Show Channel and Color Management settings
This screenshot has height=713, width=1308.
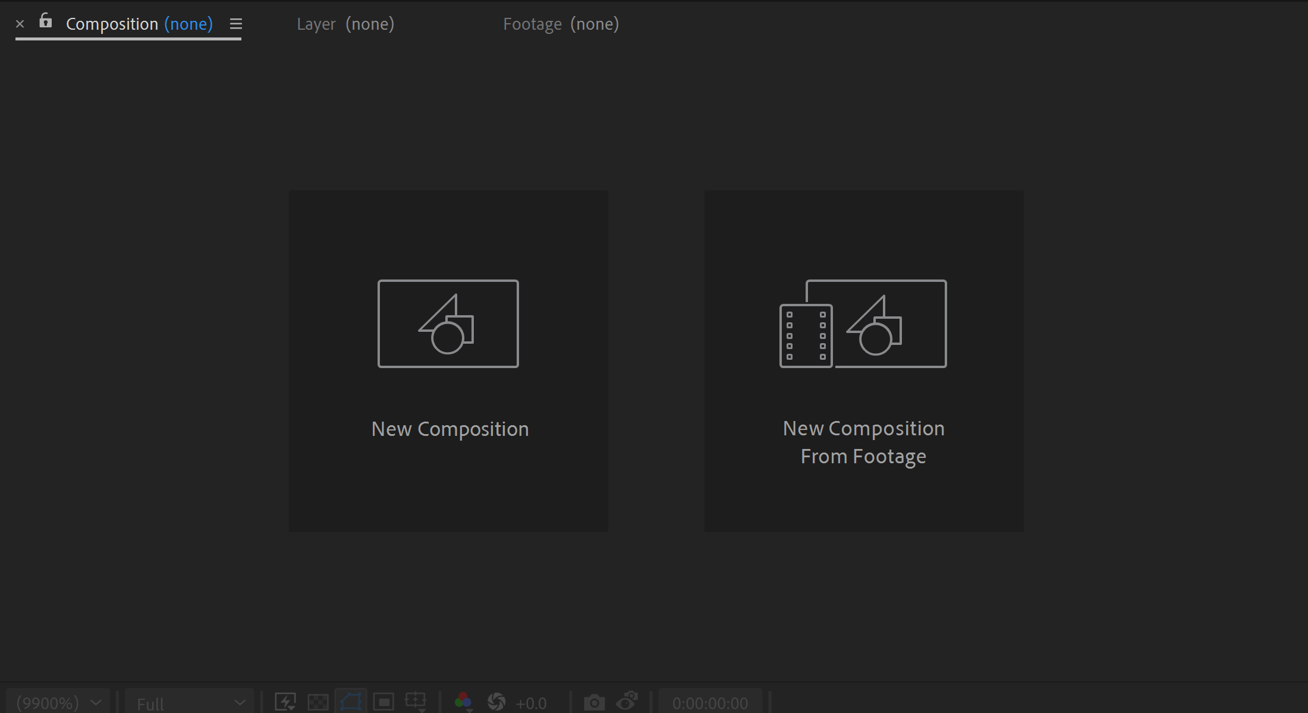(464, 701)
